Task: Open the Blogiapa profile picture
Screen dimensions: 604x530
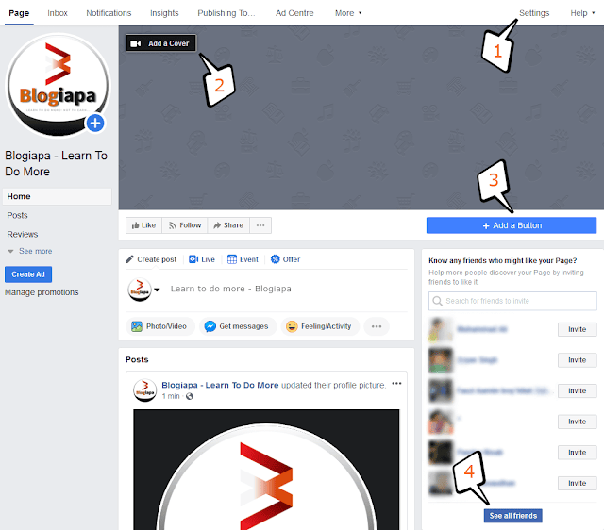Action: [x=58, y=85]
